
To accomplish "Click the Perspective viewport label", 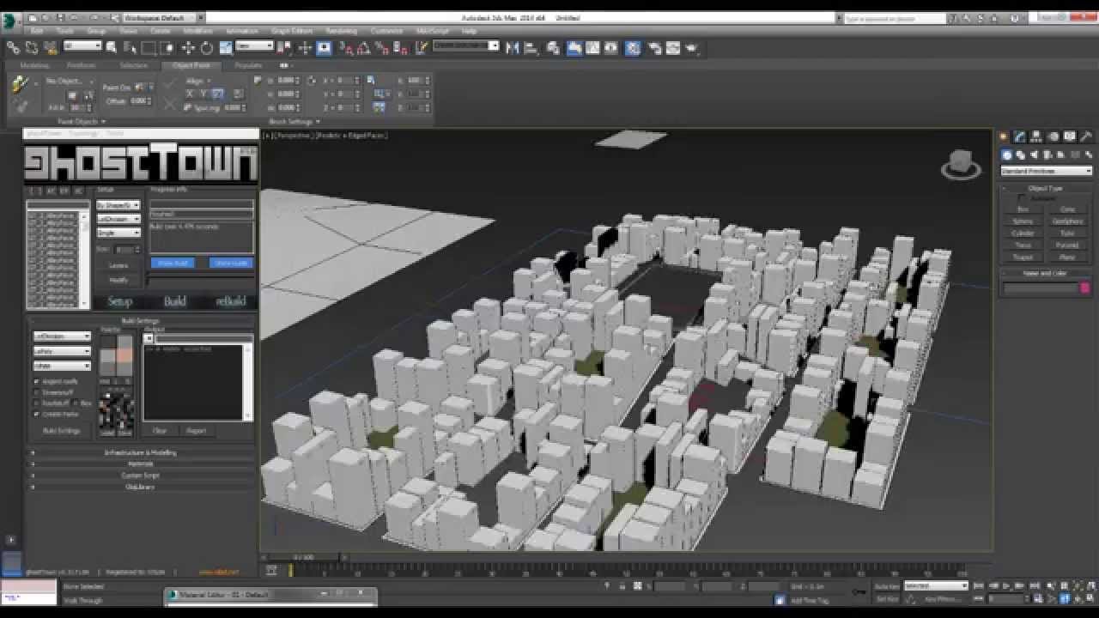I will click(x=292, y=135).
